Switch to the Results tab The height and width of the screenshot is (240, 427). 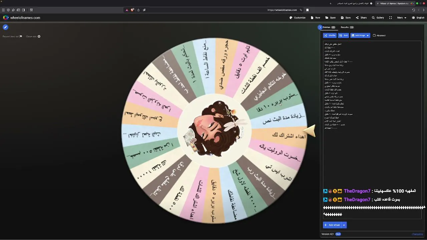347,27
